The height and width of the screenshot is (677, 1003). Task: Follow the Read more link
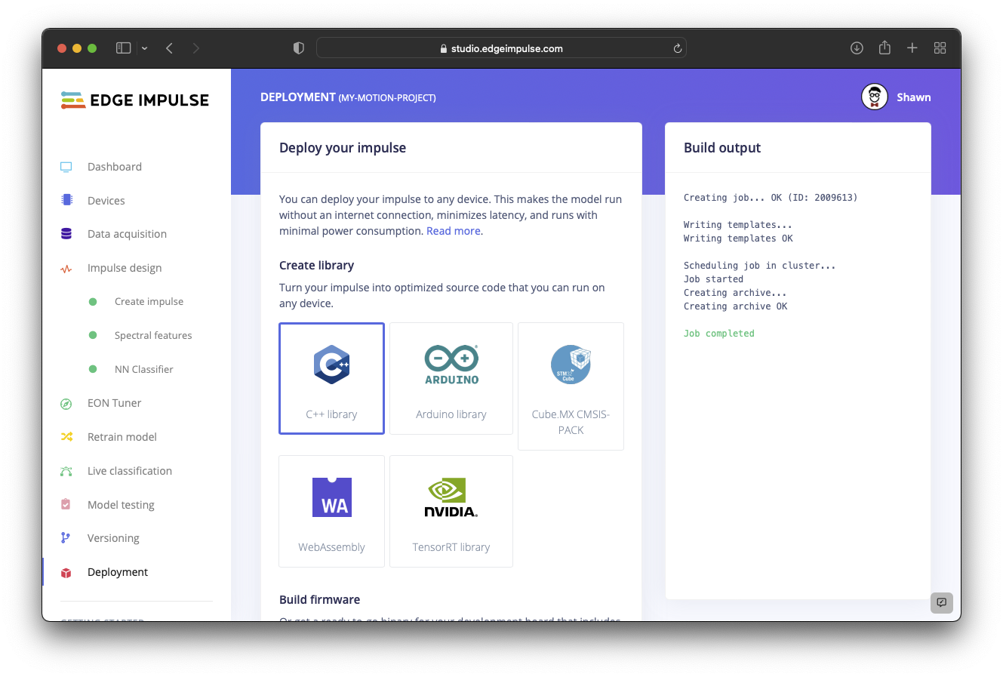click(454, 231)
